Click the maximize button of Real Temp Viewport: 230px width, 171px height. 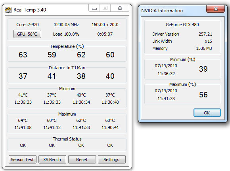click(x=105, y=8)
